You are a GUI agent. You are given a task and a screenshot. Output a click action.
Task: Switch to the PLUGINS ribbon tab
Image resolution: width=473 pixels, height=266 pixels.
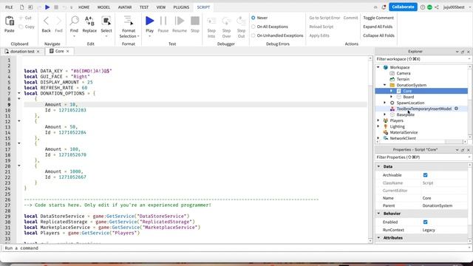pos(181,7)
